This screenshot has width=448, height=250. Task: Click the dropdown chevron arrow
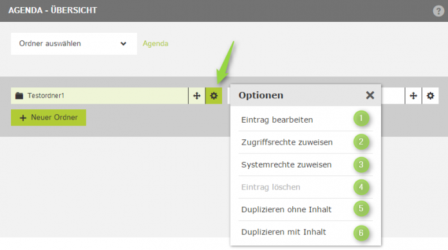click(124, 44)
